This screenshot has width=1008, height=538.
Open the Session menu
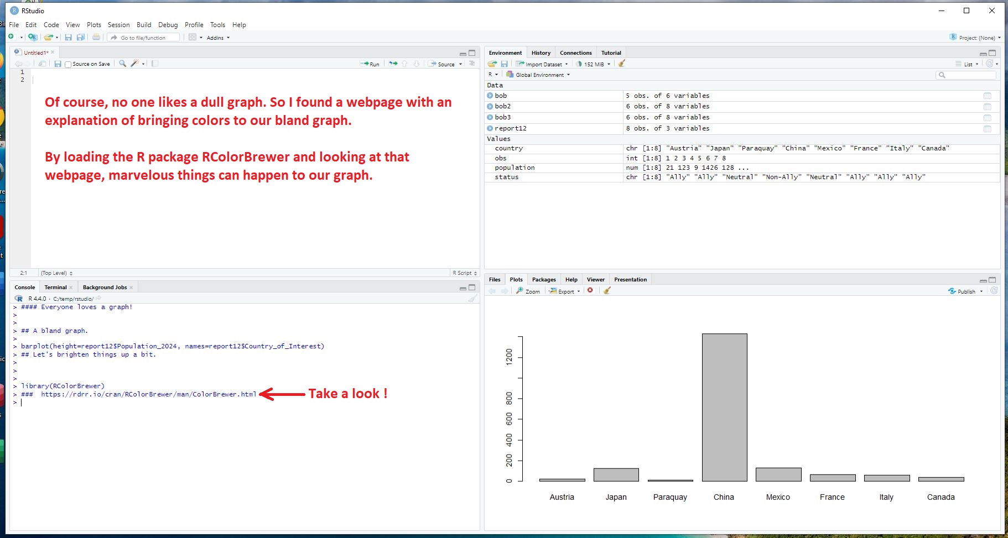[x=118, y=25]
